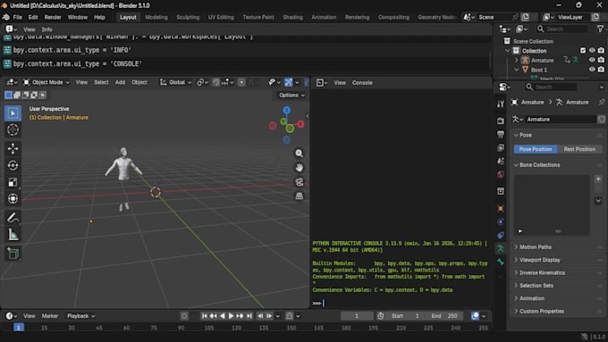
Task: Click the timeline playhead at frame 1
Action: 18,328
